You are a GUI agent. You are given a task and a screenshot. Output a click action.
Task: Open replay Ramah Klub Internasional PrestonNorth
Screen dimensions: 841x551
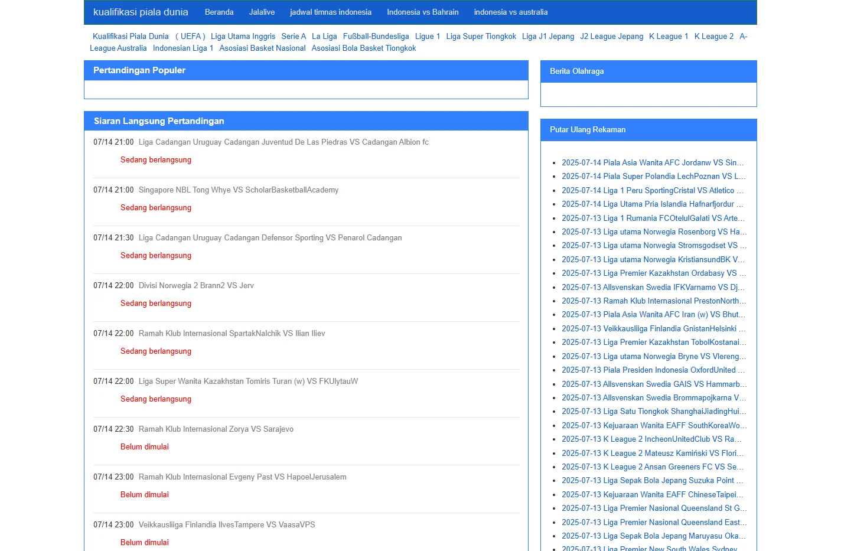pyautogui.click(x=654, y=301)
